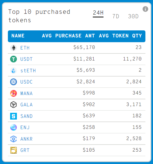The height and width of the screenshot is (164, 153).
Task: Open the GALA token link
Action: 26,105
